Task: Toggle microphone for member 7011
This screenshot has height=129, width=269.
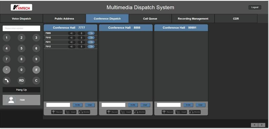Action: tap(81, 42)
